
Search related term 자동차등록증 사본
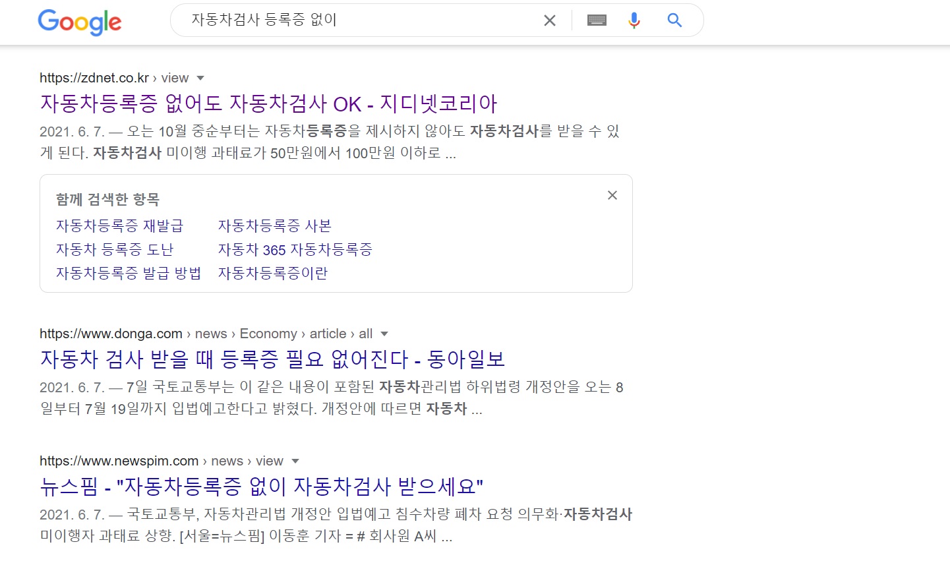click(275, 225)
